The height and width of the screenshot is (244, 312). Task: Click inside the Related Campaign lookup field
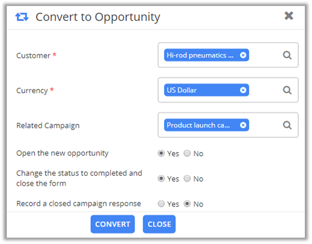(x=264, y=125)
